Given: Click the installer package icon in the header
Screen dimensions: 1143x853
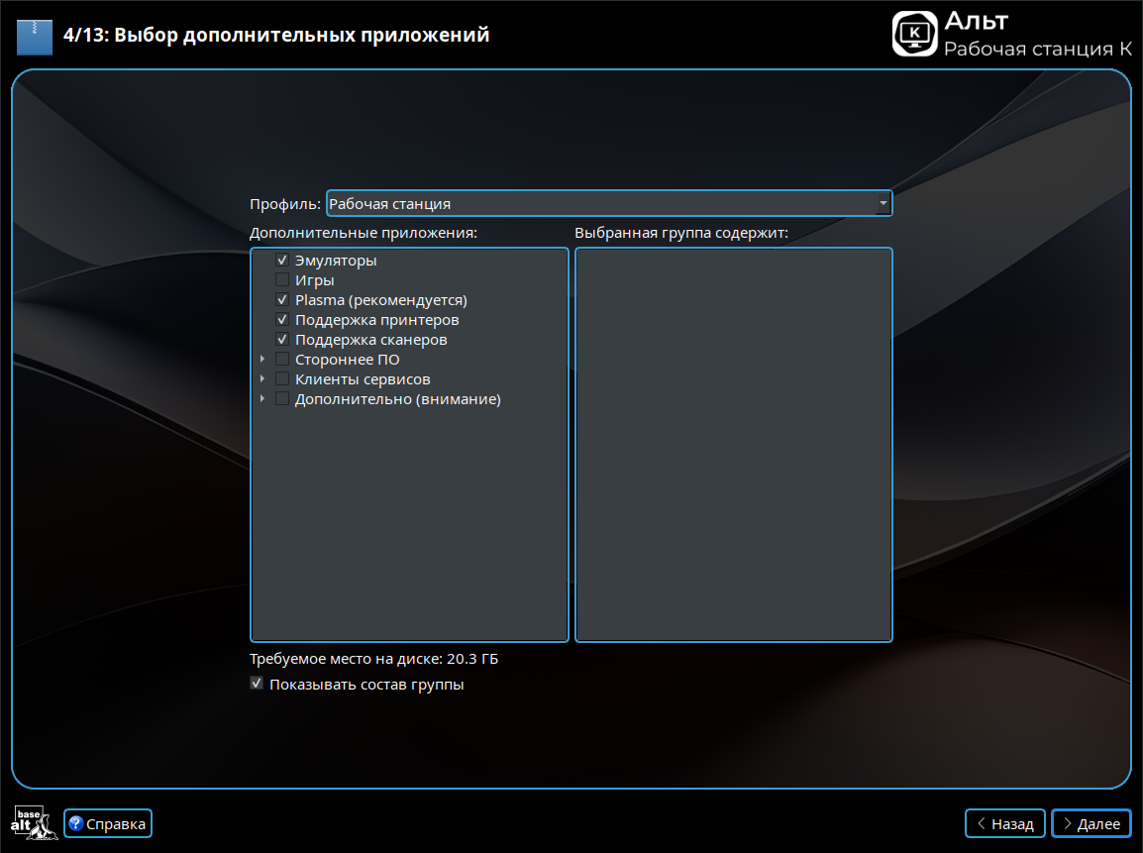Looking at the screenshot, I should (35, 36).
